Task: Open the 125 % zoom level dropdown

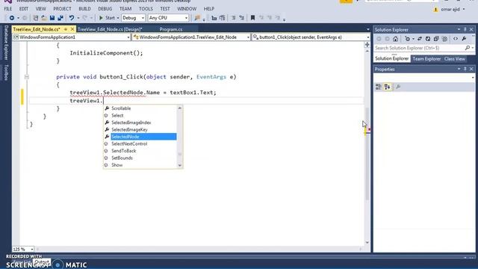Action: pyautogui.click(x=23, y=249)
